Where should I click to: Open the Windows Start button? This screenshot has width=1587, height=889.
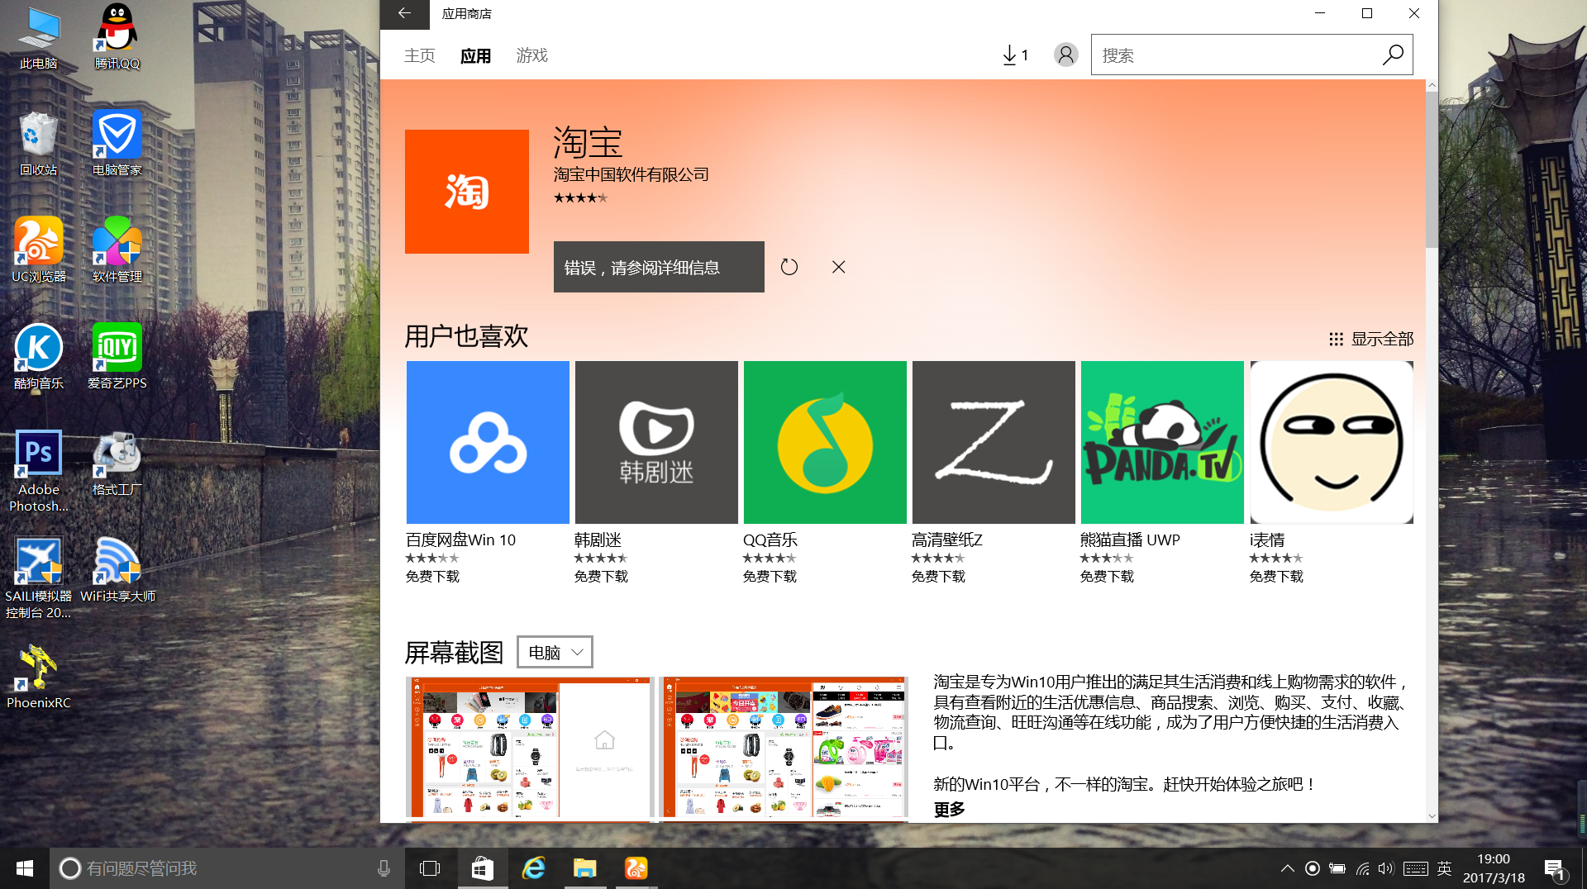tap(25, 868)
